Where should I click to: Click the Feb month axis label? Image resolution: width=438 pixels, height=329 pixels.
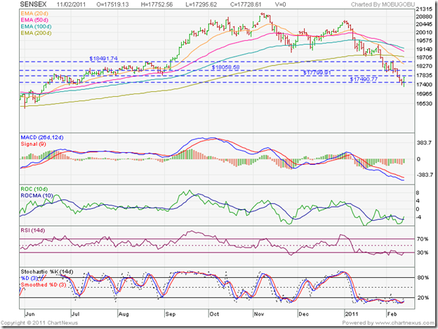point(392,314)
